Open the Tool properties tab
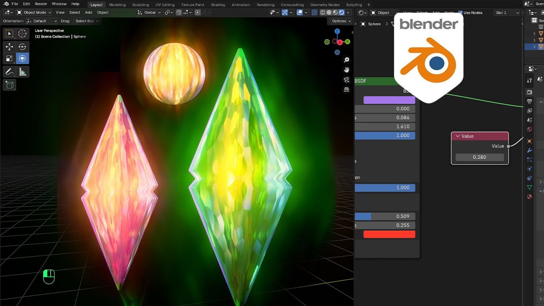Image resolution: width=544 pixels, height=306 pixels. (530, 80)
